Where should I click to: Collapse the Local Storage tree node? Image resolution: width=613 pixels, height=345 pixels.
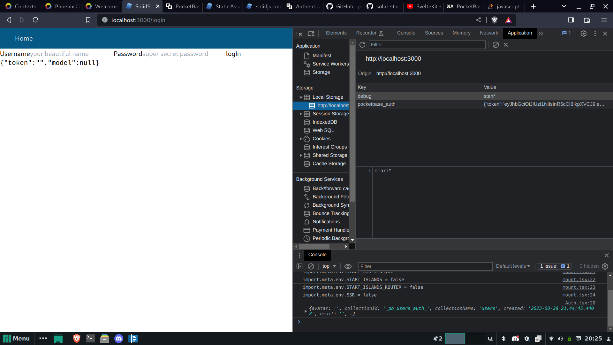[x=301, y=97]
